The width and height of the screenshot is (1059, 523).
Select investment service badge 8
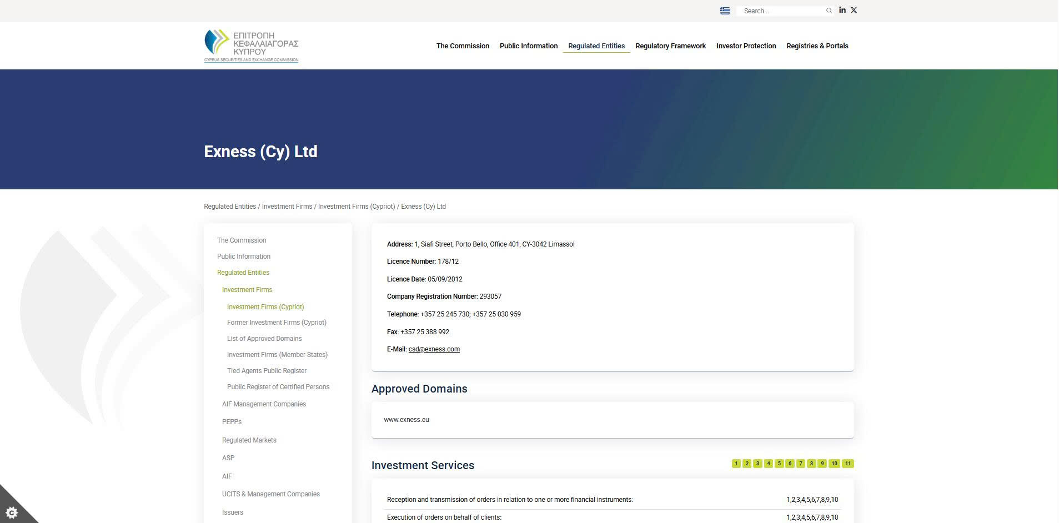(x=811, y=464)
